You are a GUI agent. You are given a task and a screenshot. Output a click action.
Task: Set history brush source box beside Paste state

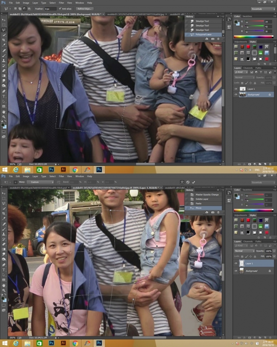pos(187,203)
